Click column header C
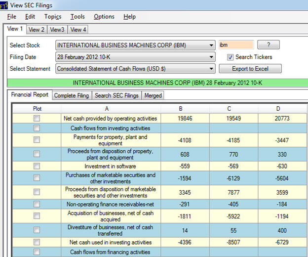This screenshot has height=257, width=308. click(x=233, y=109)
